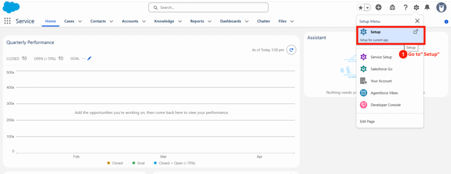Click the Setup gear icon in header
451x174 pixels.
click(x=416, y=7)
